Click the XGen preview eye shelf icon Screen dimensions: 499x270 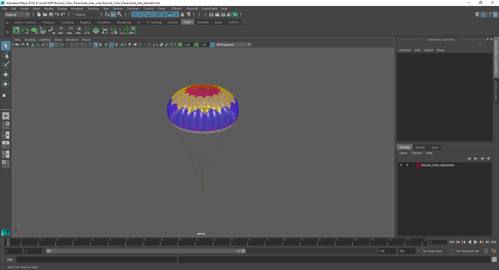tap(25, 31)
